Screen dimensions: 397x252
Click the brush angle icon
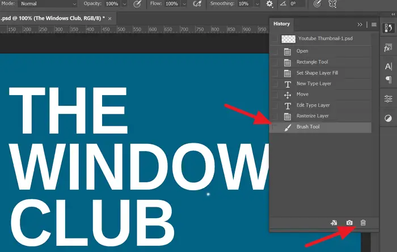[x=284, y=4]
